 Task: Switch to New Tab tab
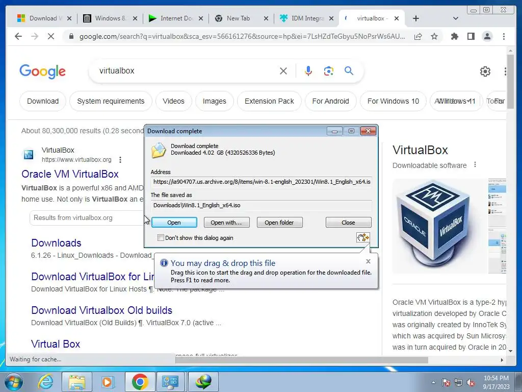[x=242, y=18]
